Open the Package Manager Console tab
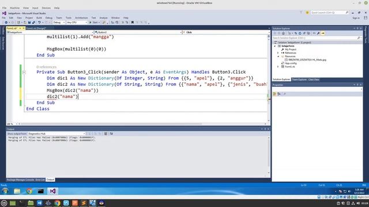 coord(20,180)
